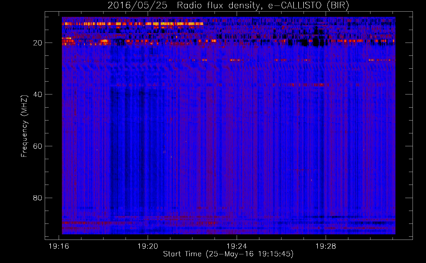Click the '40' frequency tick label
Image resolution: width=426 pixels, height=263 pixels.
(38, 94)
